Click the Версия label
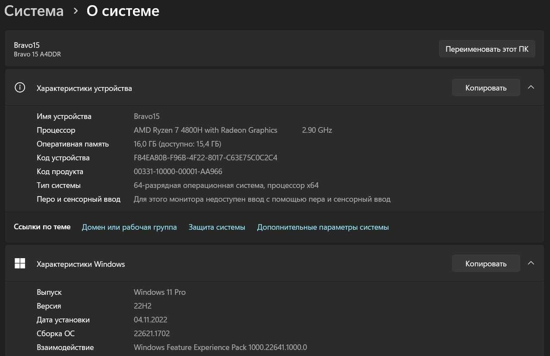Image resolution: width=550 pixels, height=356 pixels. click(x=49, y=306)
